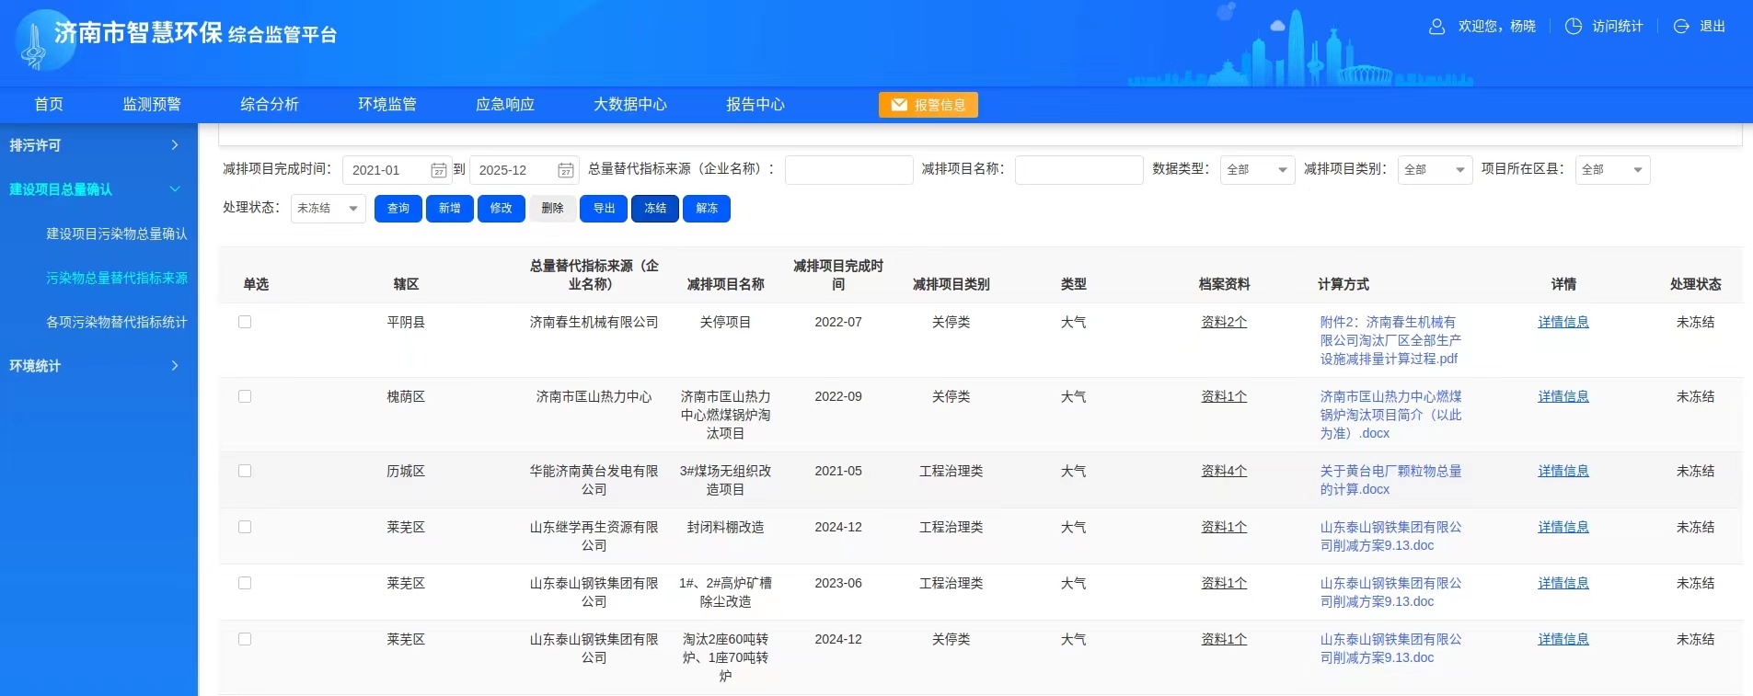Image resolution: width=1753 pixels, height=696 pixels.
Task: Open the end date calendar icon
Action: 566,170
